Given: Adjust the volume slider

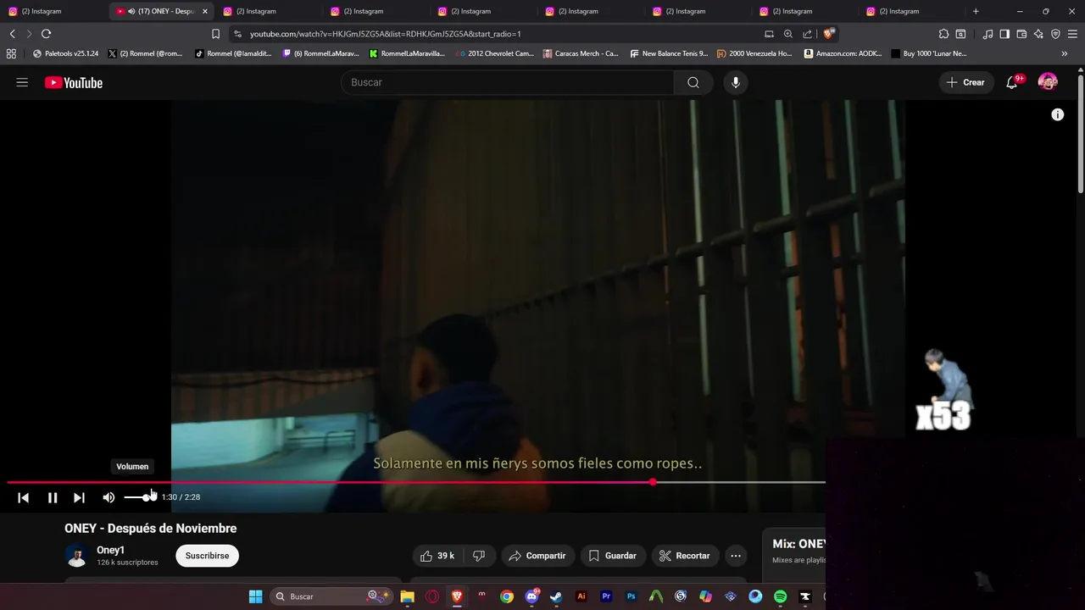Looking at the screenshot, I should pyautogui.click(x=140, y=497).
